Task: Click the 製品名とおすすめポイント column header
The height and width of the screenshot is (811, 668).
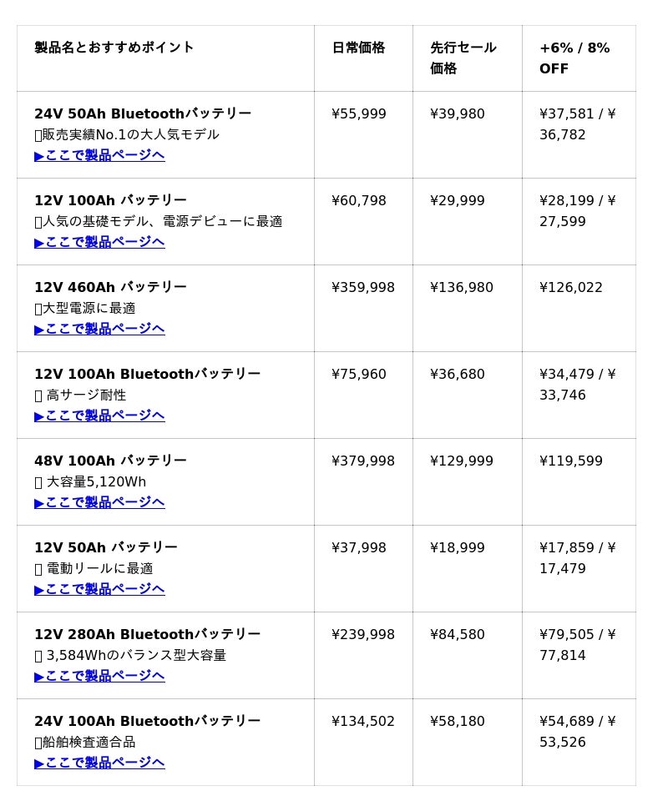Action: [114, 48]
